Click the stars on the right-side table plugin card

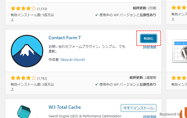click(x=179, y=78)
